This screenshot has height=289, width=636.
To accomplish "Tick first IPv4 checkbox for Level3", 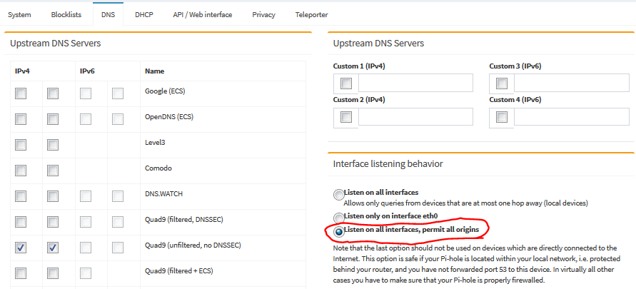I will (x=21, y=145).
